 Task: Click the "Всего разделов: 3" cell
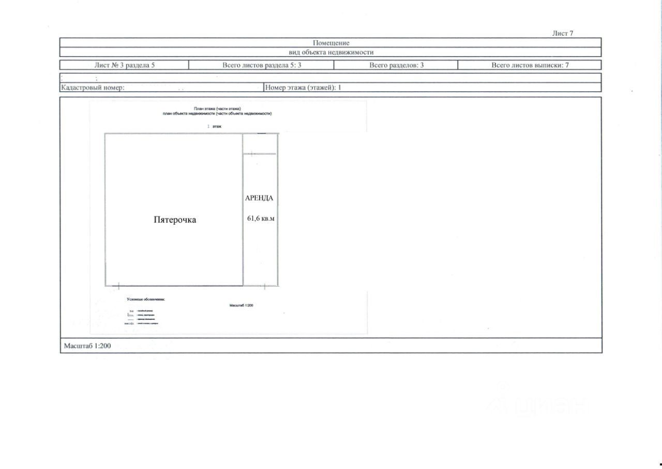point(396,65)
